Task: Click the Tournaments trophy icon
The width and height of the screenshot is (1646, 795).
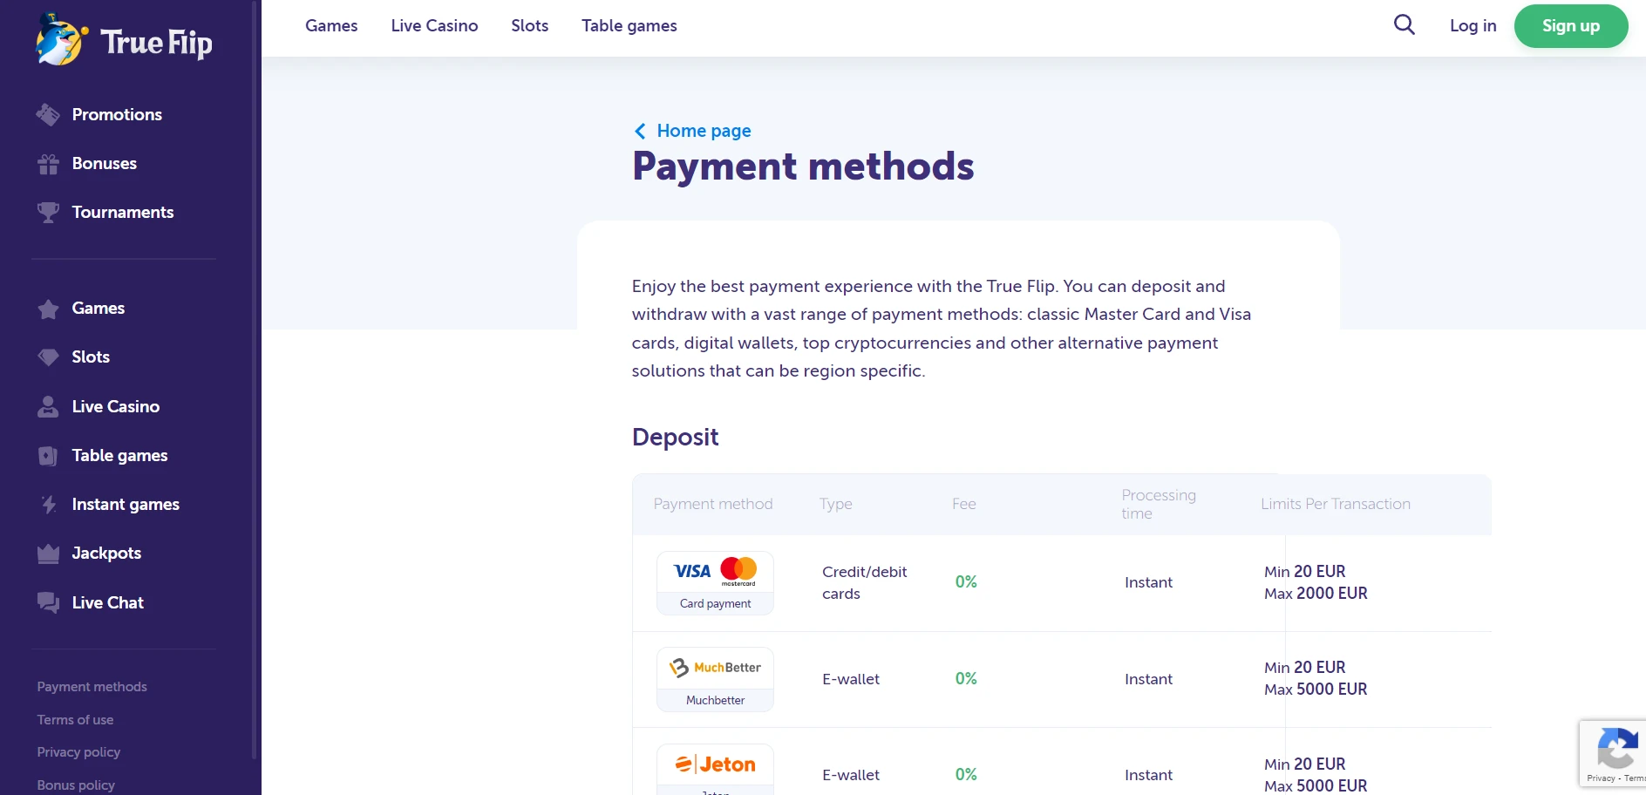Action: (x=48, y=213)
